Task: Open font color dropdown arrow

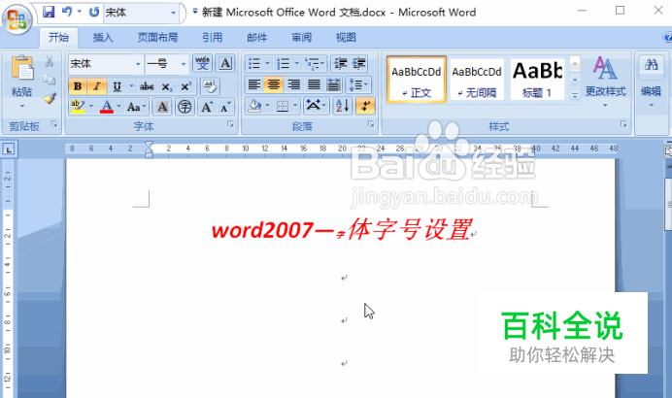Action: point(118,106)
